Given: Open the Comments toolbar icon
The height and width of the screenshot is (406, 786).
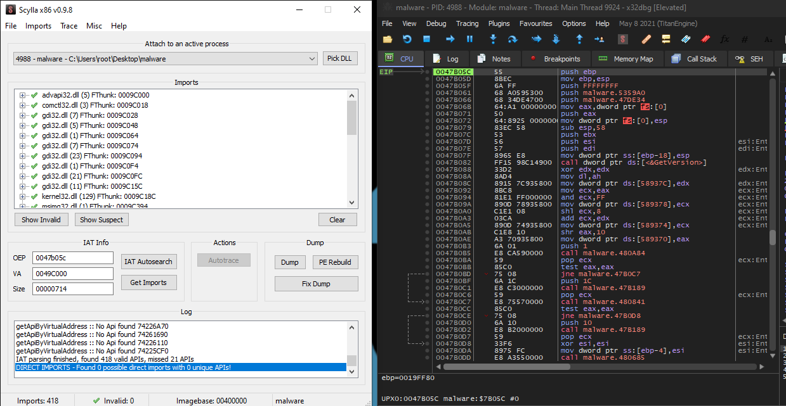Looking at the screenshot, I should point(666,39).
